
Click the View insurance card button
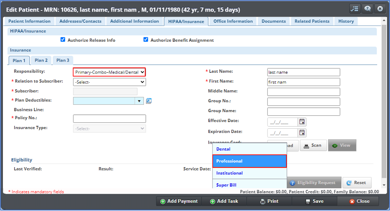[342, 145]
